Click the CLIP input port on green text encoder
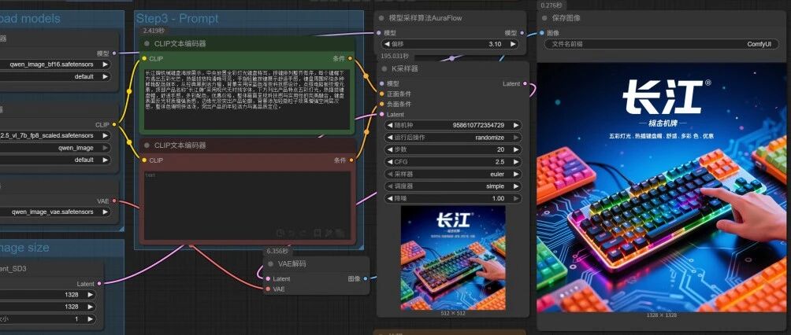 [x=144, y=58]
